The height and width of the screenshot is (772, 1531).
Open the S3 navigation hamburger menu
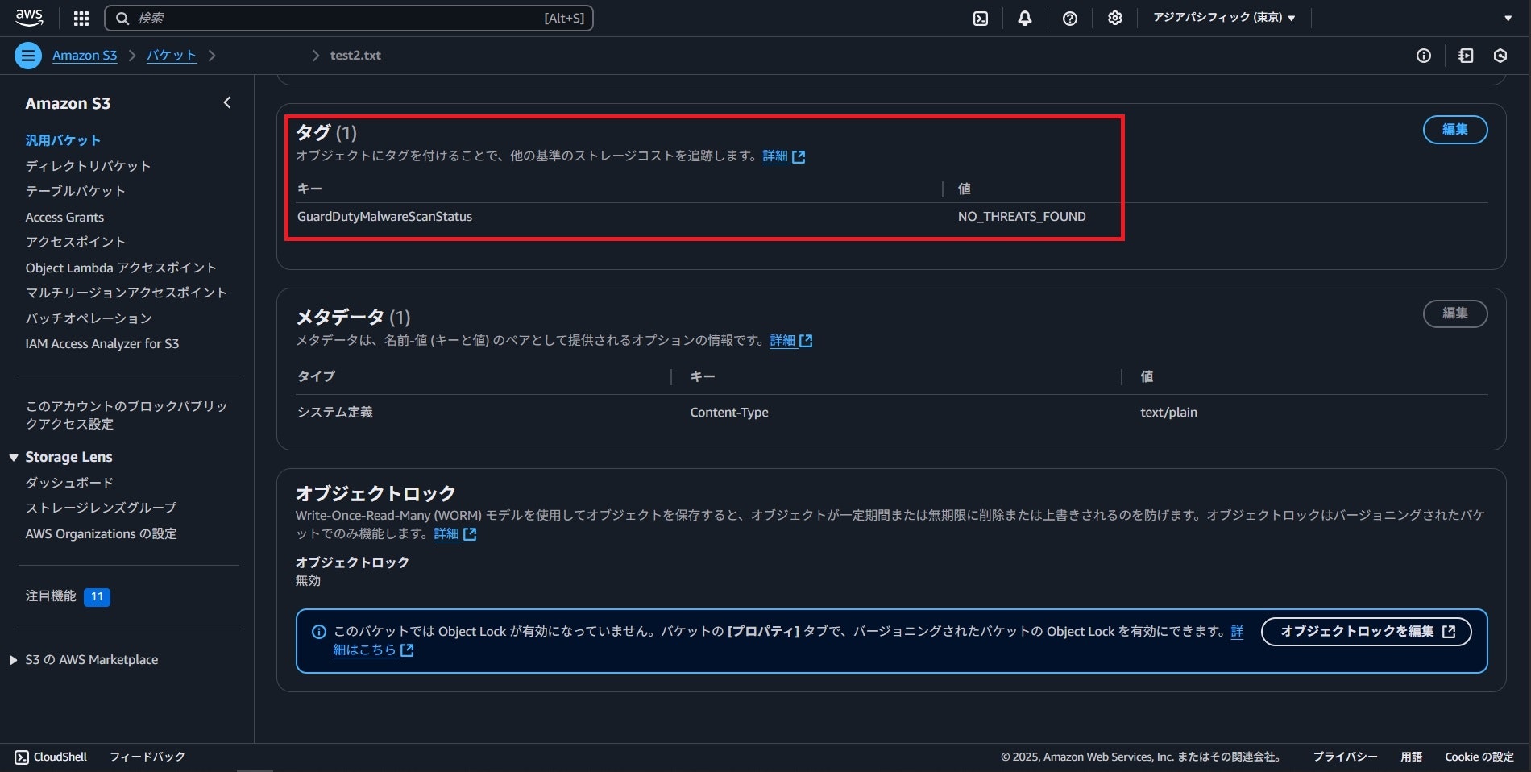click(x=28, y=55)
